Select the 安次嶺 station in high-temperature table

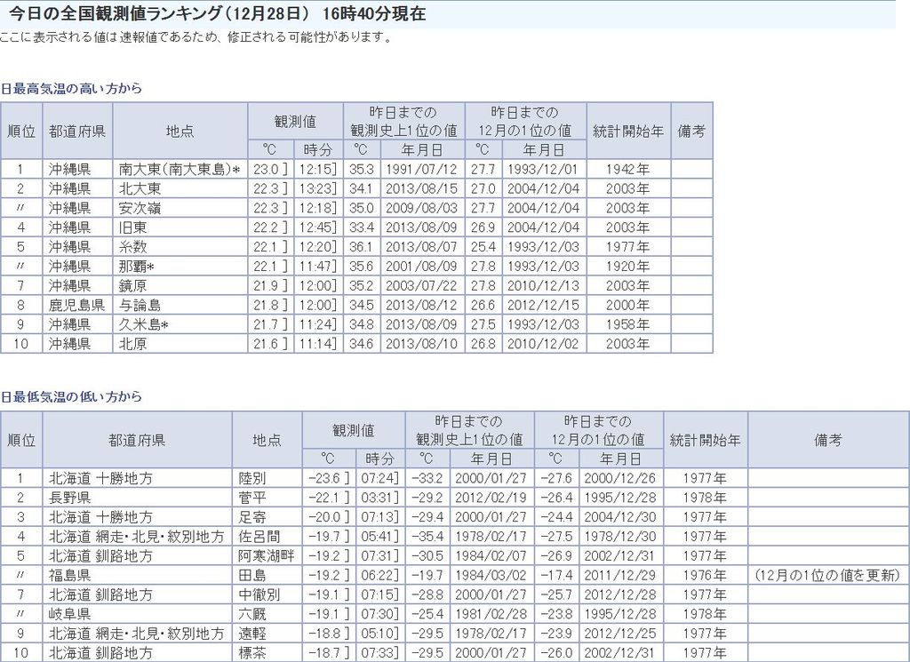pos(140,208)
